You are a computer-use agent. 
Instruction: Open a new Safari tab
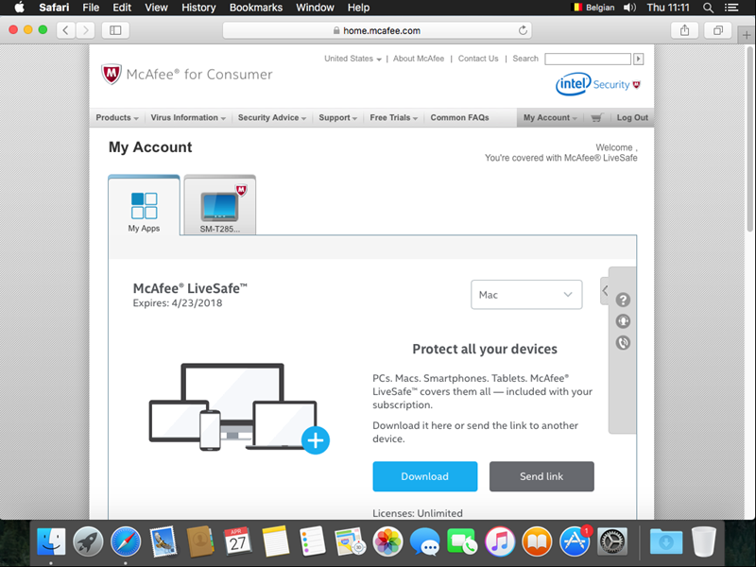(x=747, y=35)
